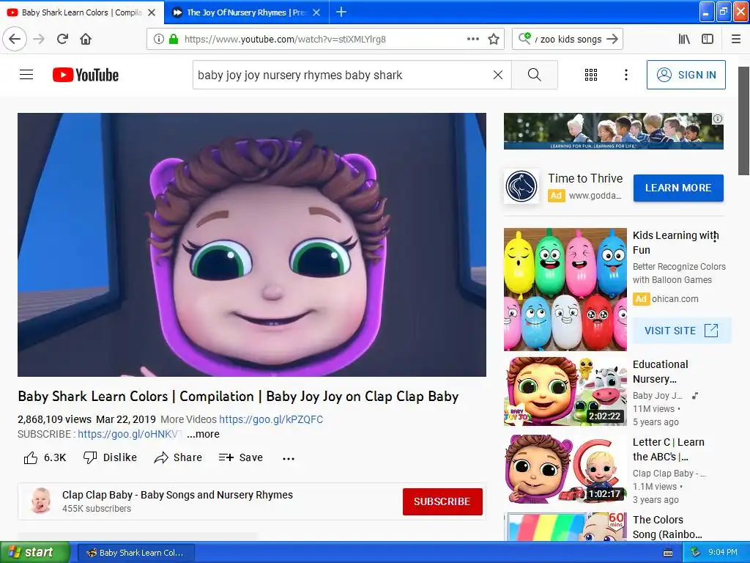Click VISIT SITE on ohican.com ad
Viewport: 750px width, 563px height.
(x=682, y=331)
